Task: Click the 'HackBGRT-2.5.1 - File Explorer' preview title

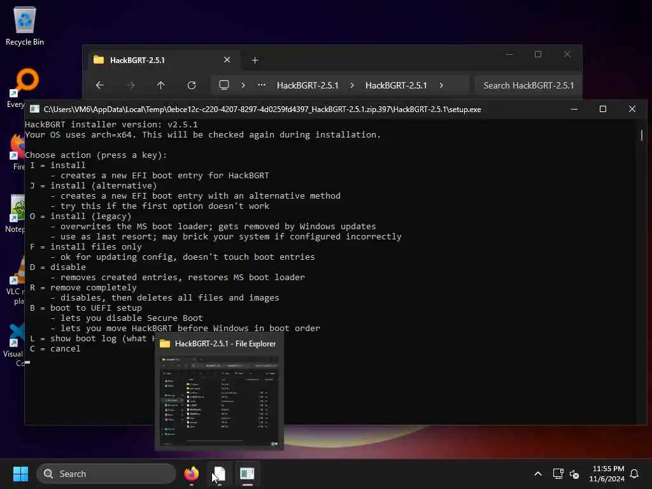Action: click(x=225, y=343)
